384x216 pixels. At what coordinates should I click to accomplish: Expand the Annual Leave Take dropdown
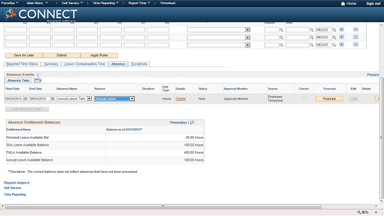tap(89, 98)
